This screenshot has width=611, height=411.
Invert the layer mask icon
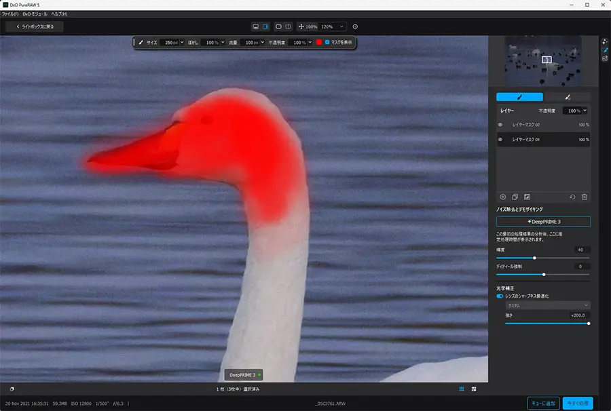click(x=527, y=197)
